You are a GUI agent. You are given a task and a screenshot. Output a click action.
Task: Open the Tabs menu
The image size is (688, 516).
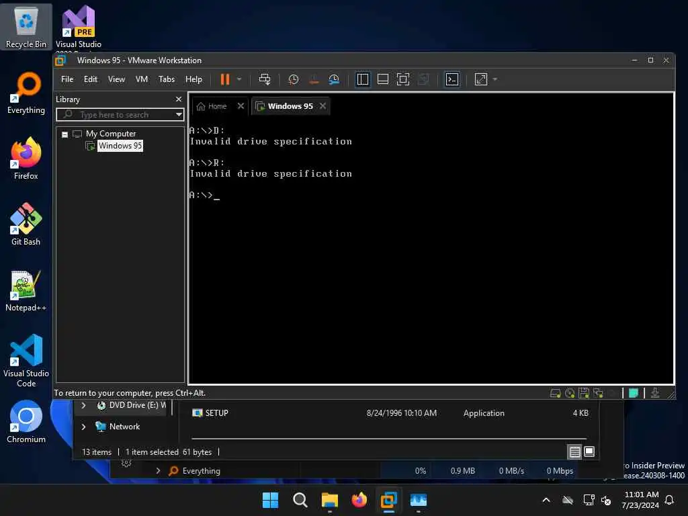click(167, 79)
